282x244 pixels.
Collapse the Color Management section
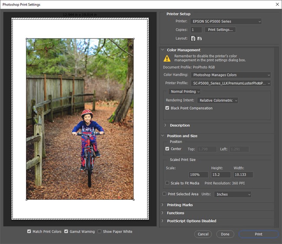(163, 50)
